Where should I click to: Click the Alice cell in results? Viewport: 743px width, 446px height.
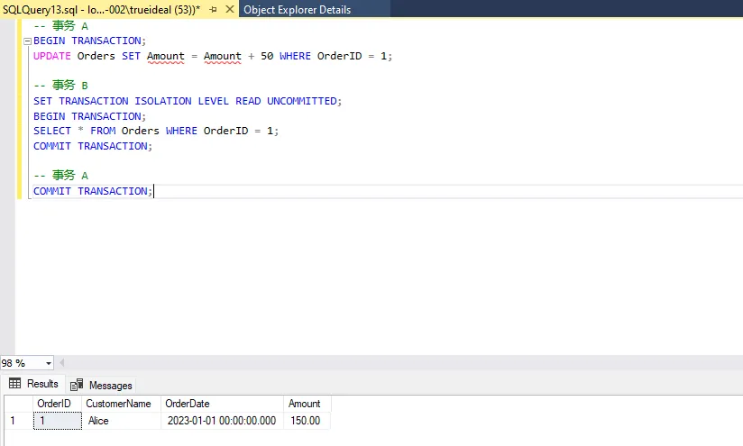pos(97,421)
